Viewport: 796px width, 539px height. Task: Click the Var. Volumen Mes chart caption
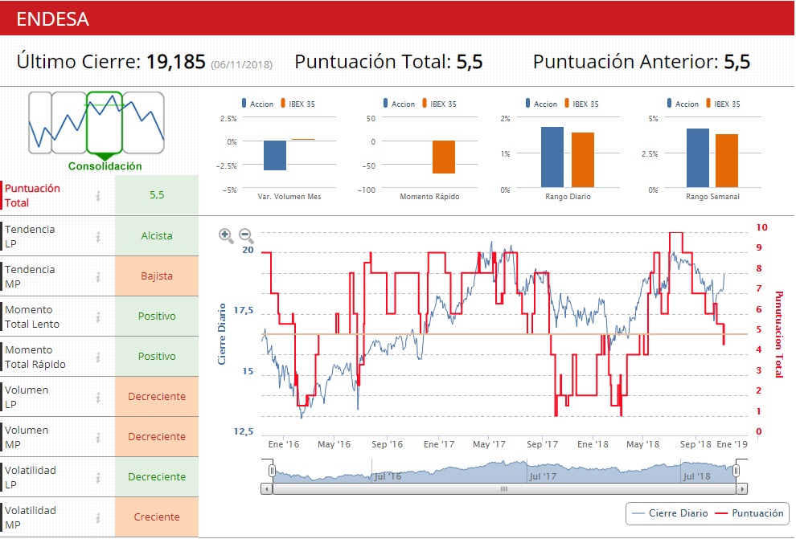point(289,197)
